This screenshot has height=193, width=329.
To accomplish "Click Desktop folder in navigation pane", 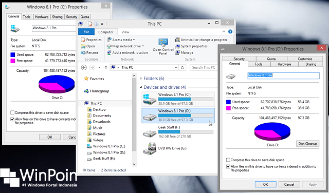I will coord(96,109).
